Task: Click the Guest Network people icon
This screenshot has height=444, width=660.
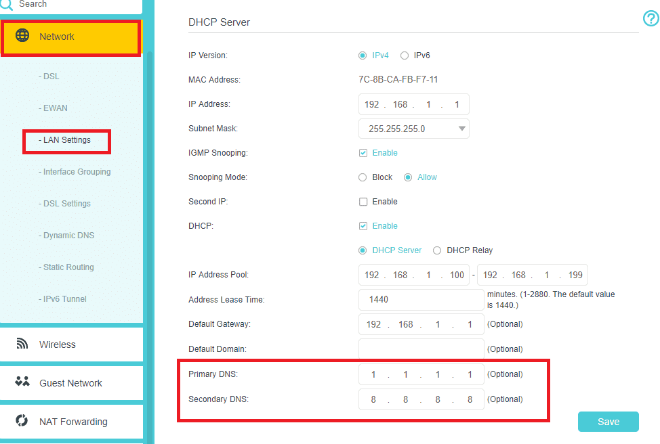Action: coord(22,381)
